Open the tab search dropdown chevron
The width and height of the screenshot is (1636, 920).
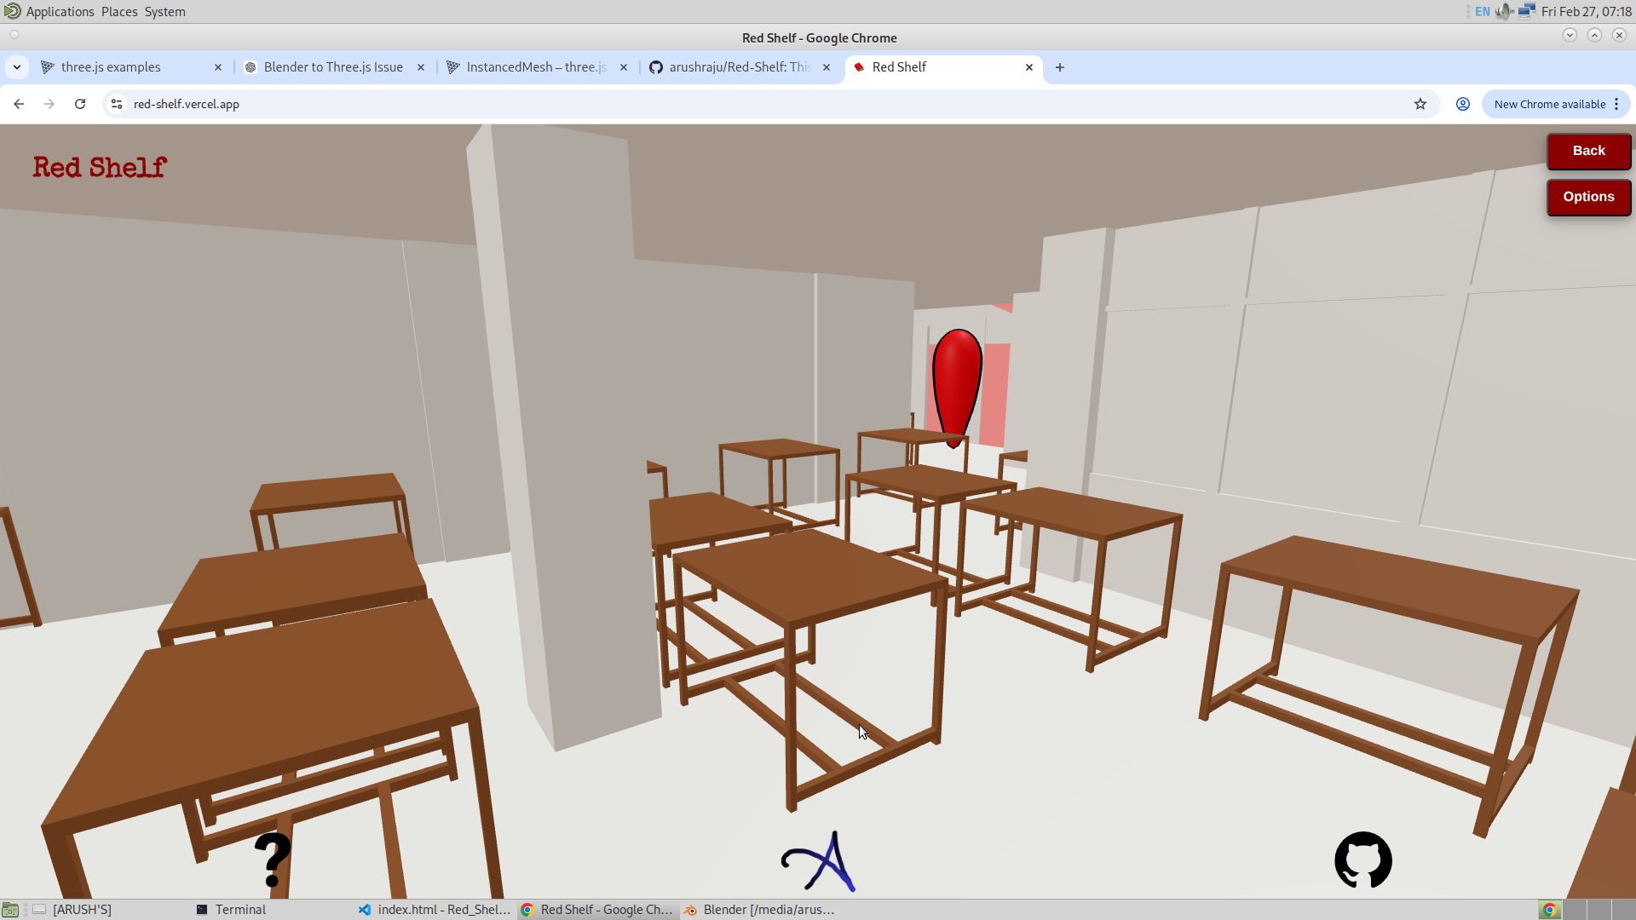(x=17, y=67)
